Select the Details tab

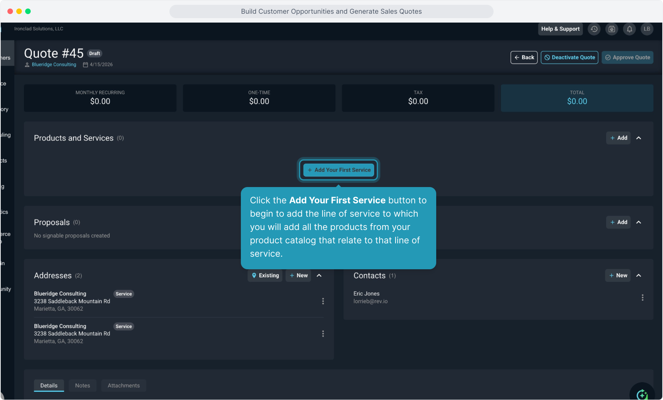pos(49,386)
